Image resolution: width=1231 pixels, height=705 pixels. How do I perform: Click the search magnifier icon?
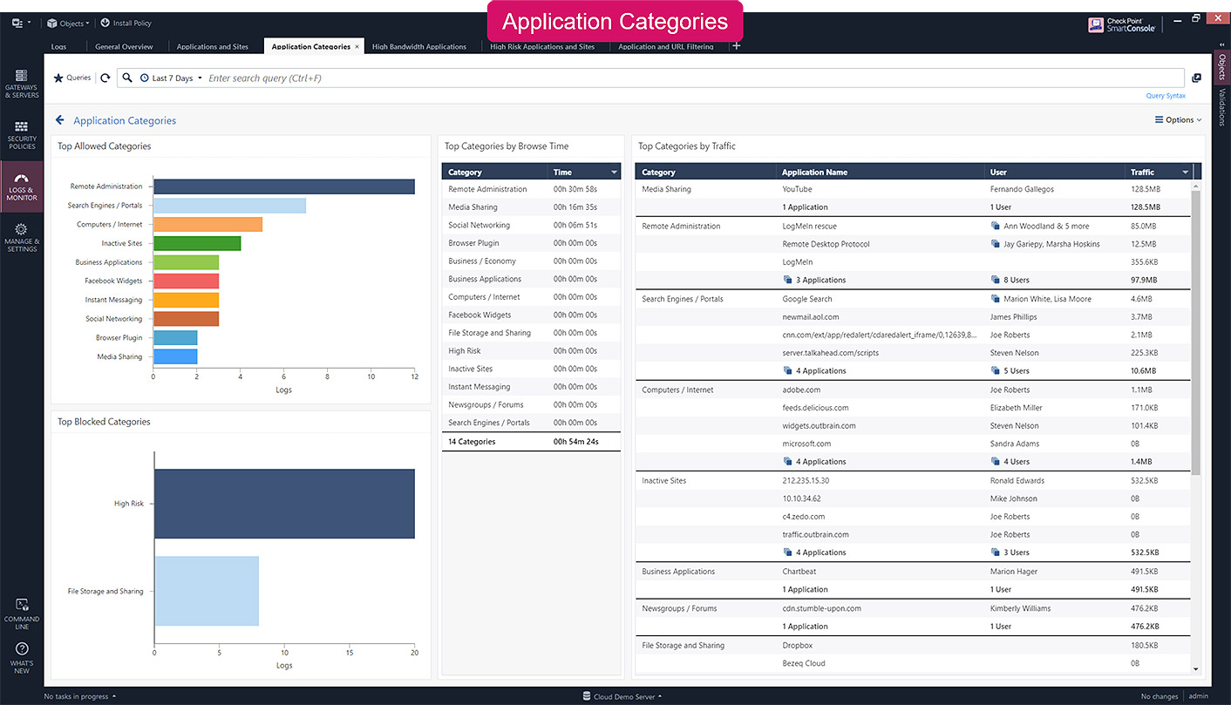pyautogui.click(x=127, y=78)
